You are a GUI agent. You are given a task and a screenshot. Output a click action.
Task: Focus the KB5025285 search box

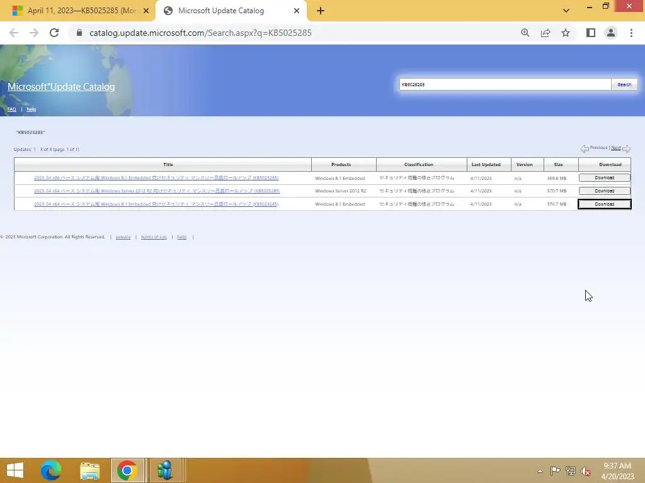coord(505,84)
